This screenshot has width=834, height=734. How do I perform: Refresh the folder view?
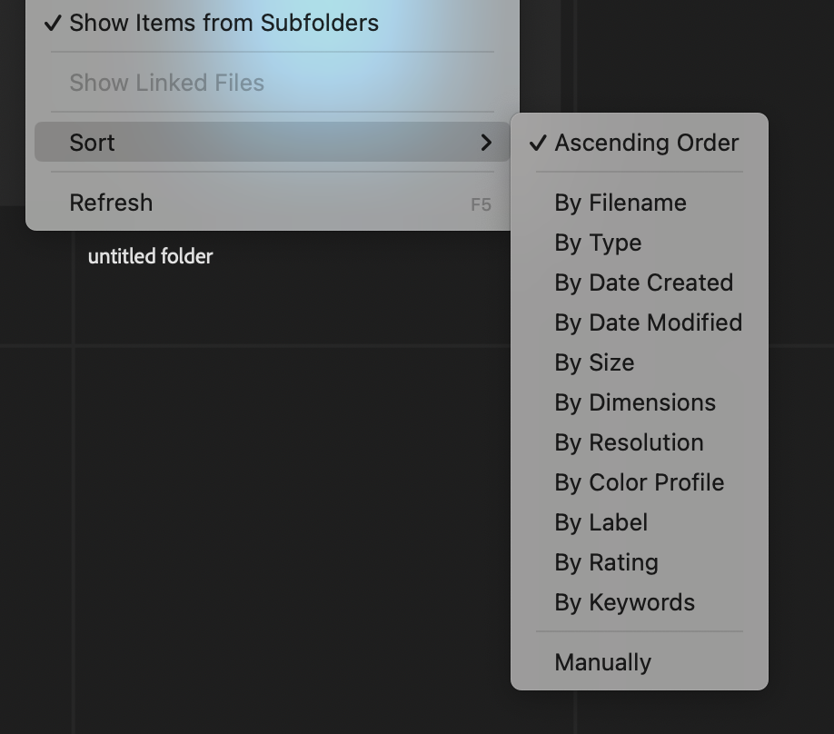[x=111, y=203]
